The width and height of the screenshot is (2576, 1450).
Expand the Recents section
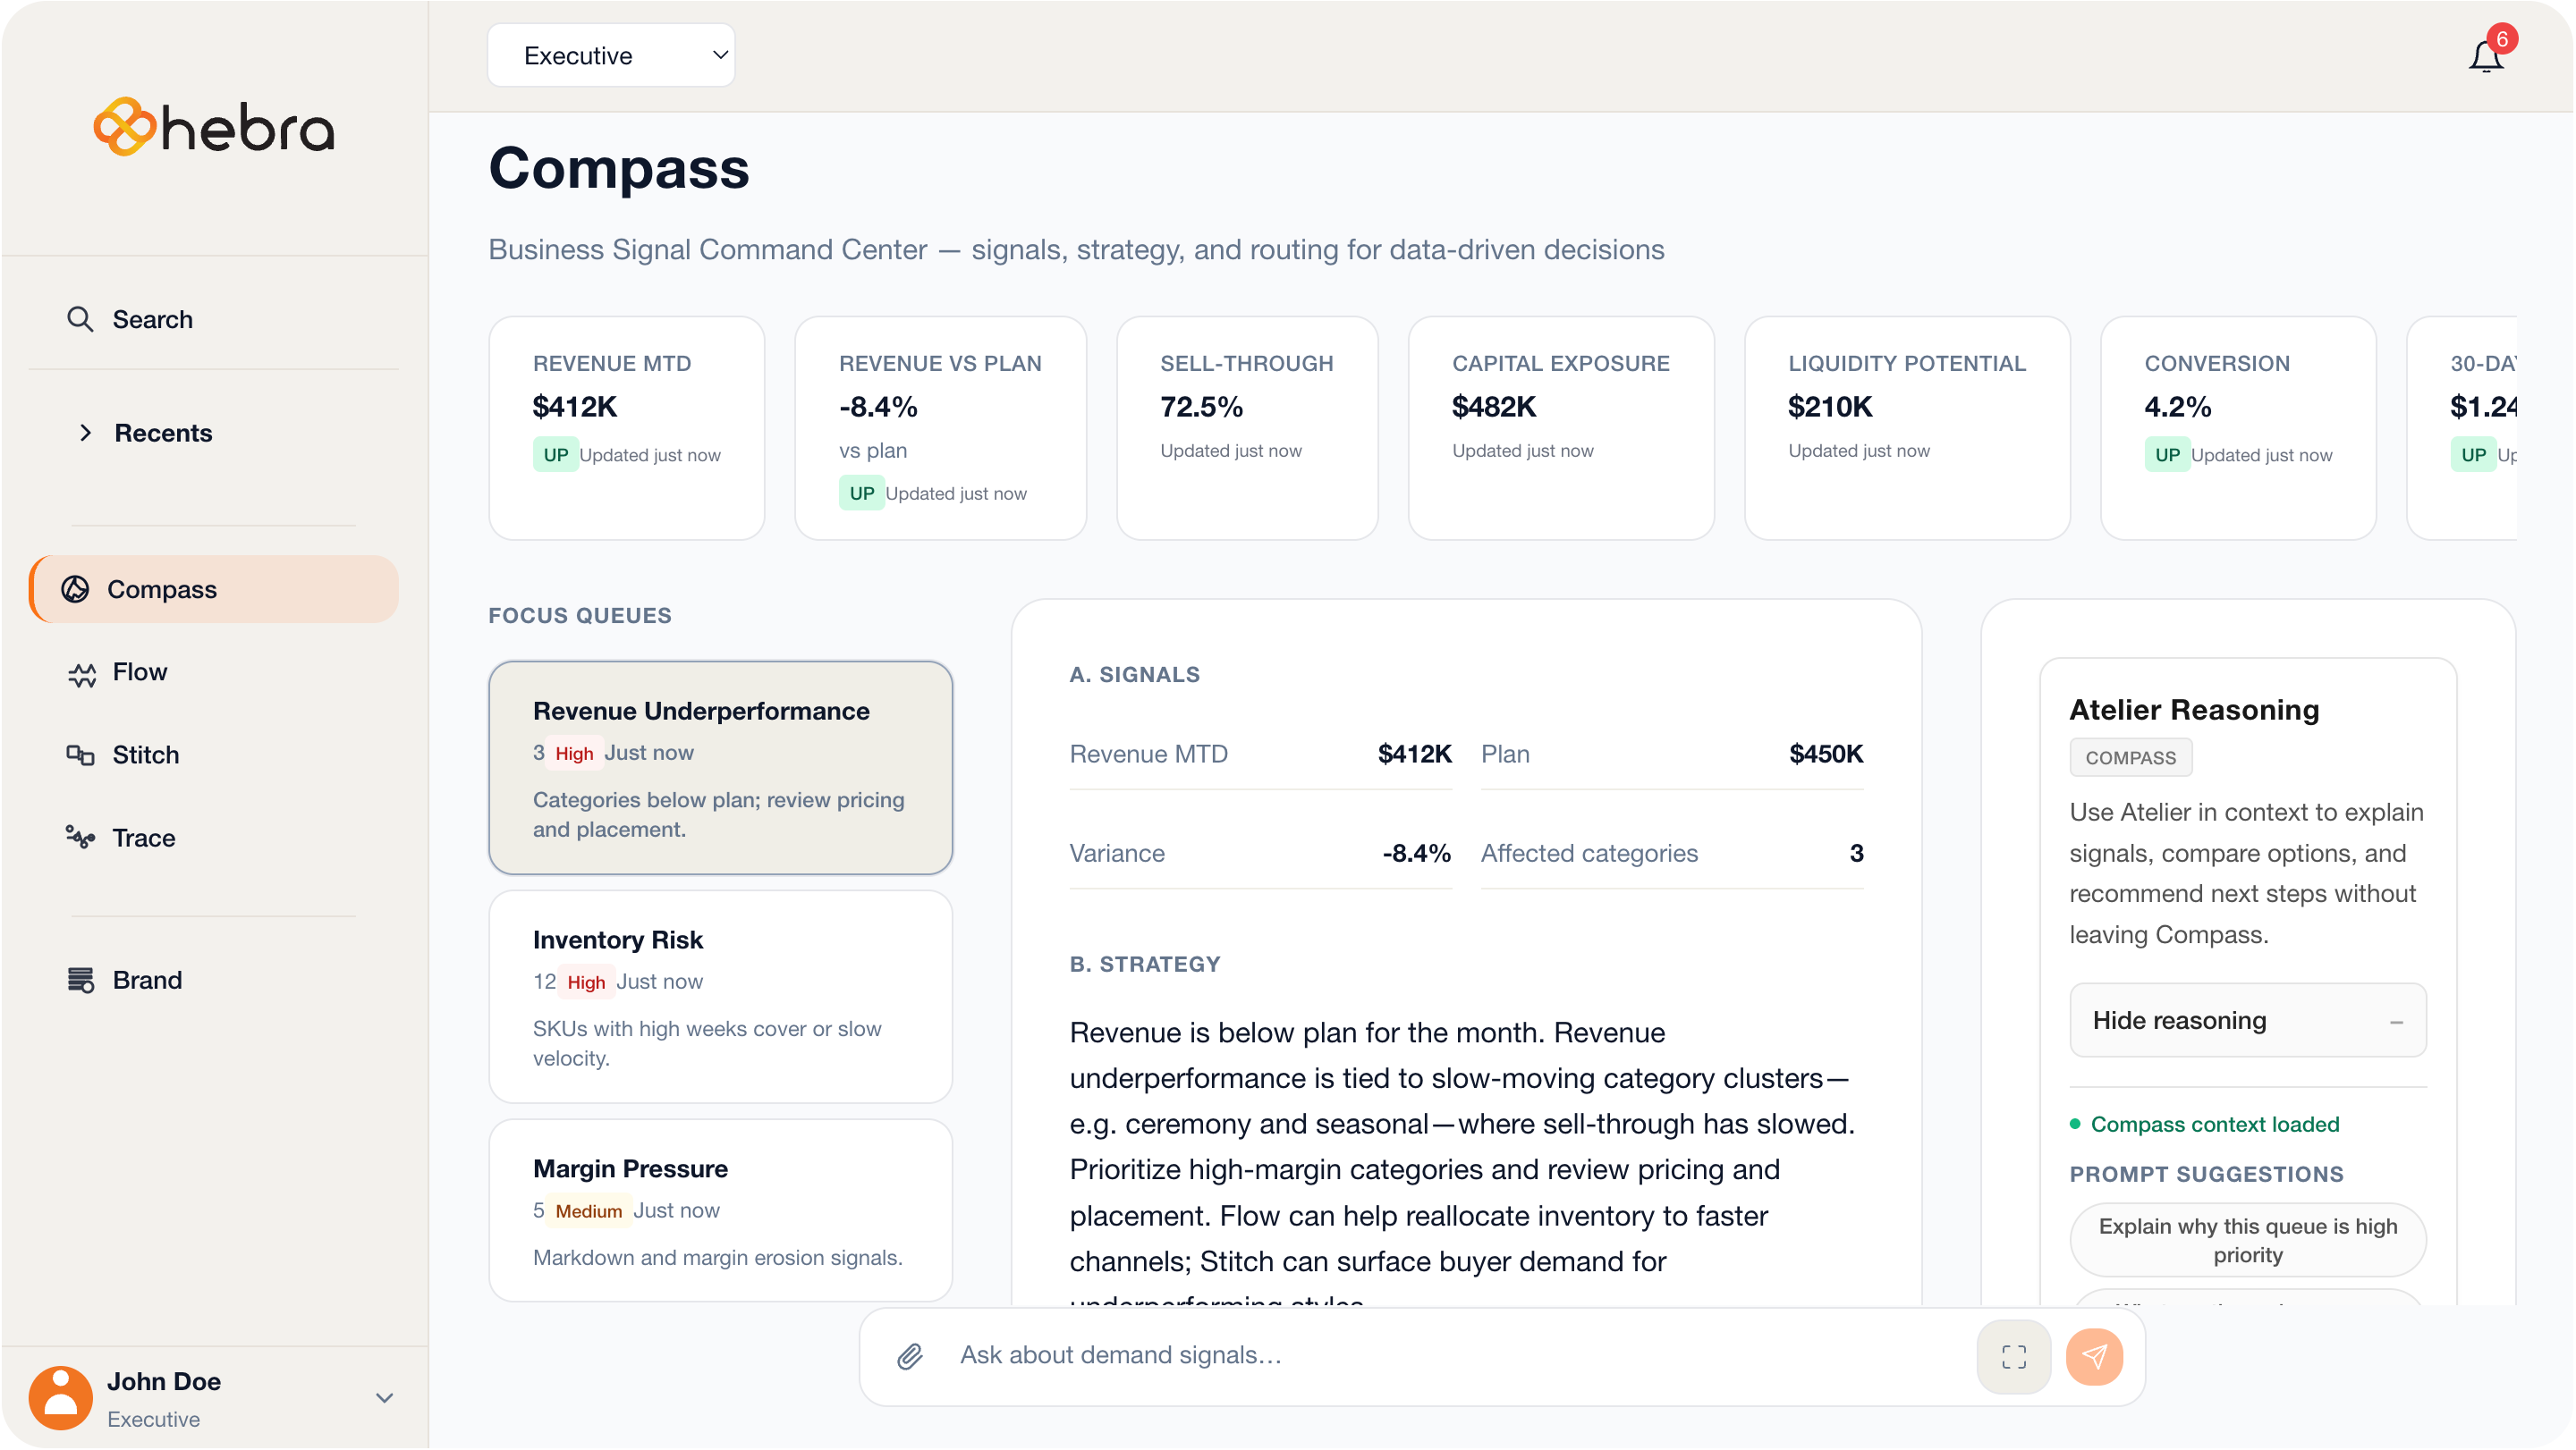coord(163,433)
